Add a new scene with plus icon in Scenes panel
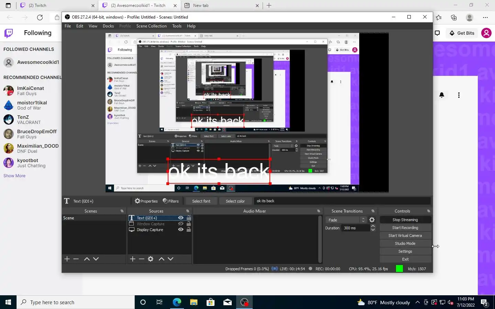This screenshot has width=495, height=309. tap(67, 259)
